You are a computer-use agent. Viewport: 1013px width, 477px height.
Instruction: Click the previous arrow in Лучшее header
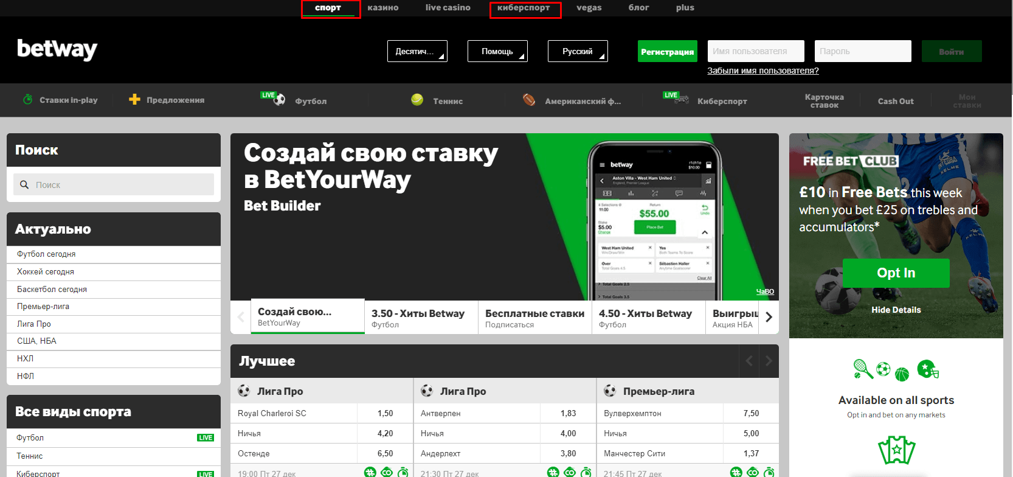749,361
